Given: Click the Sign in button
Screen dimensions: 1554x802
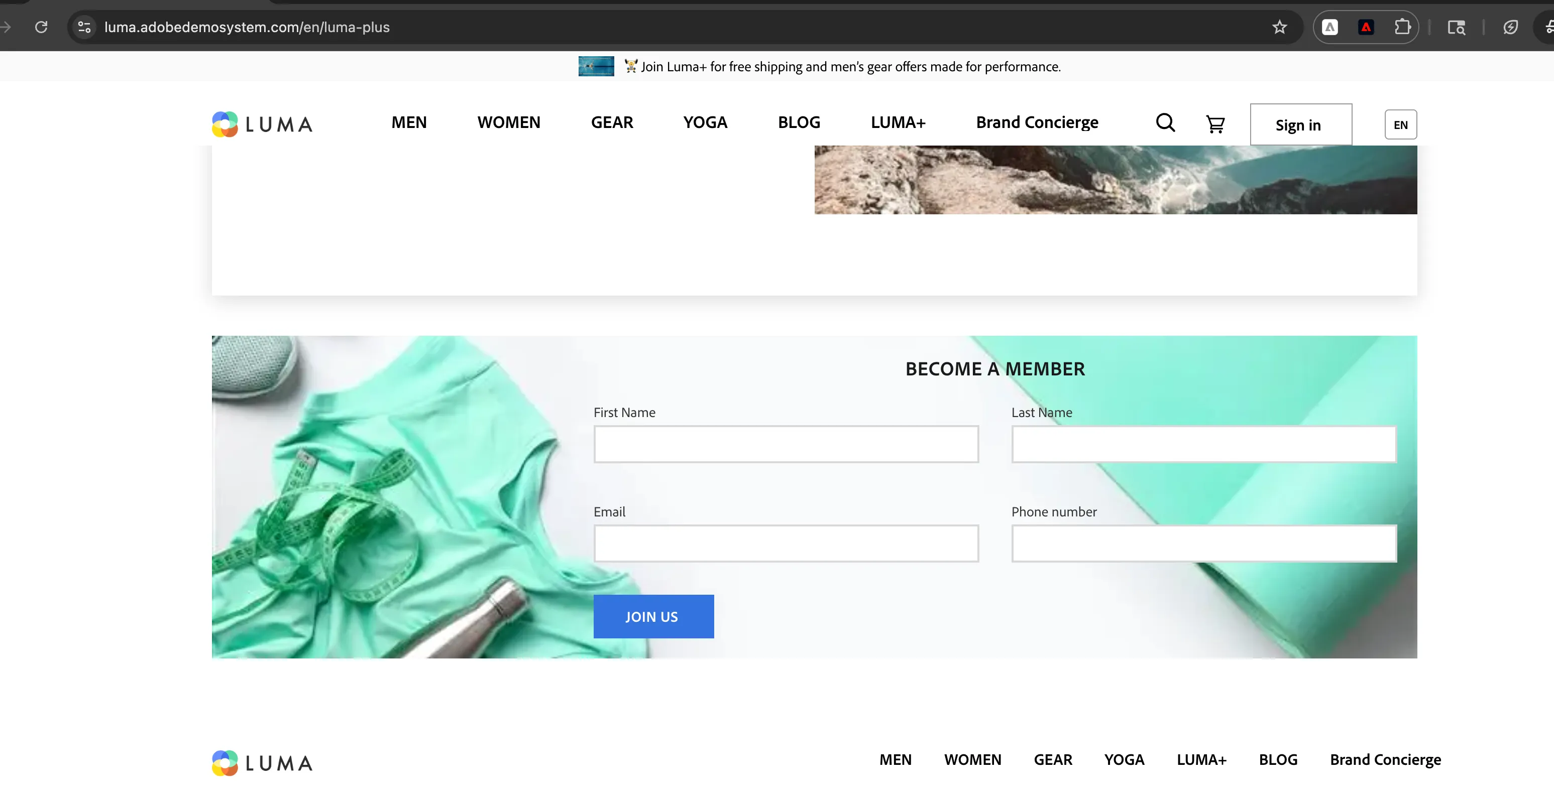Looking at the screenshot, I should coord(1301,125).
